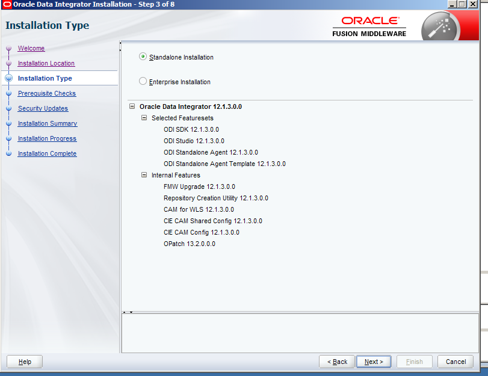The width and height of the screenshot is (488, 376).
Task: Click the Oracle Fusion Middleware logo
Action: pyautogui.click(x=369, y=26)
